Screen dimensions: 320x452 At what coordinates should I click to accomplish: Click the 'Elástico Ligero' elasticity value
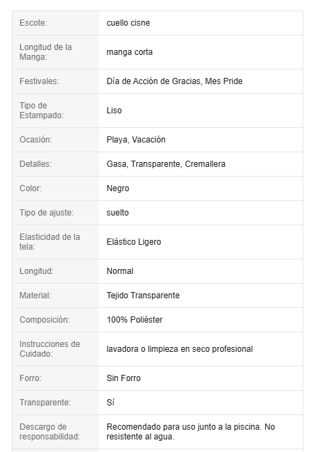click(134, 242)
